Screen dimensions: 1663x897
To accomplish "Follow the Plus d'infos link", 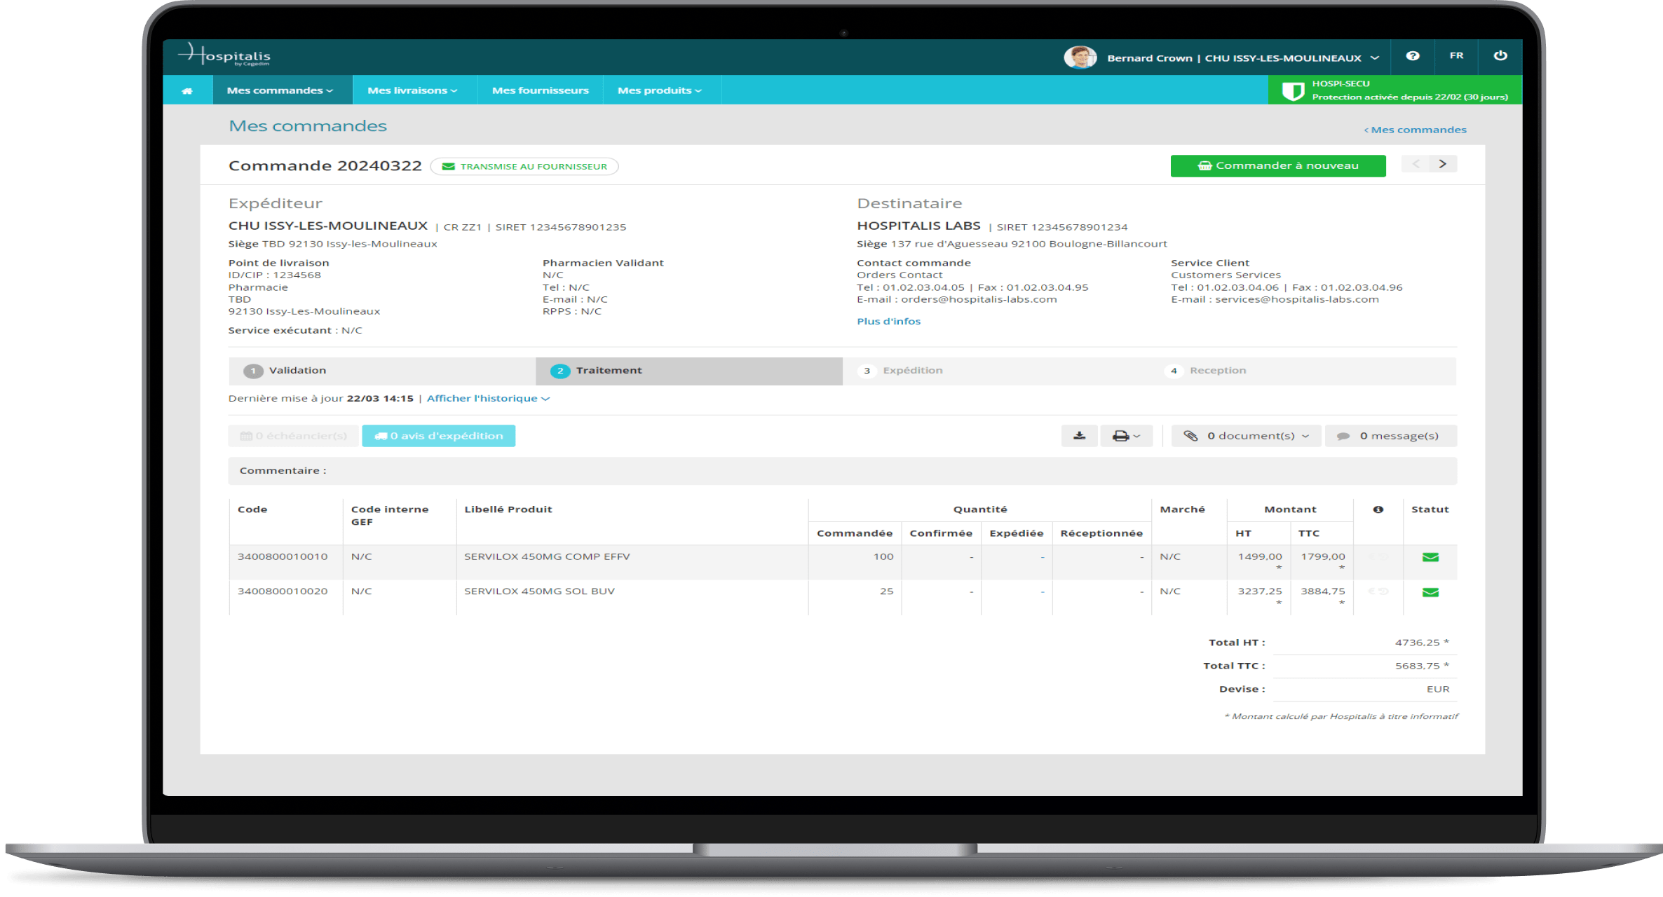I will (x=888, y=321).
